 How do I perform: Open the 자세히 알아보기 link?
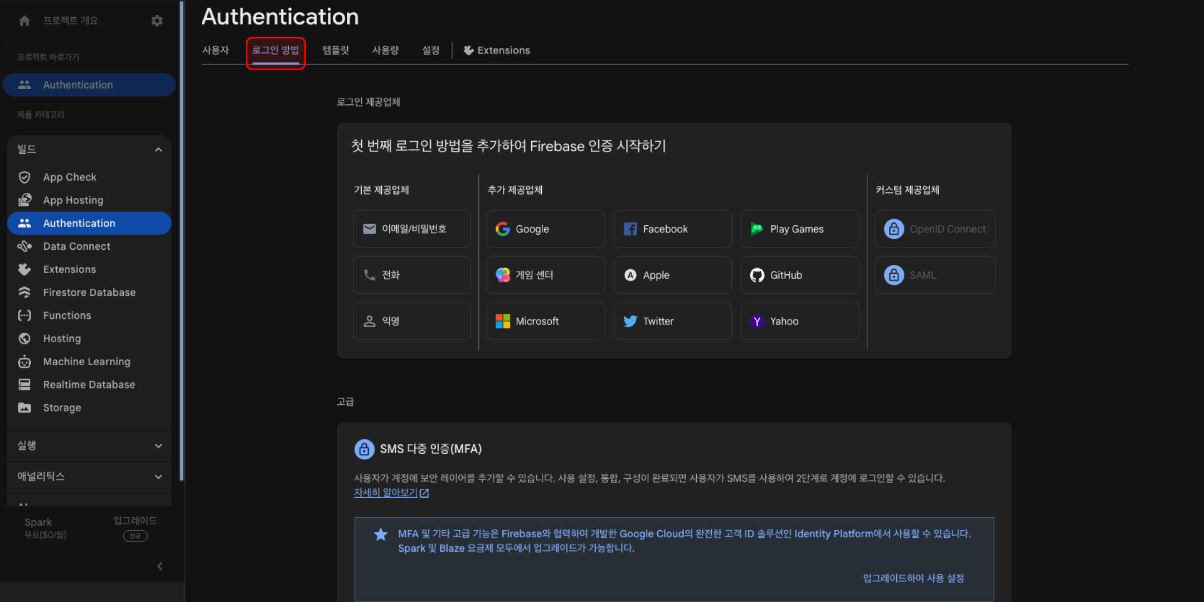tap(391, 493)
